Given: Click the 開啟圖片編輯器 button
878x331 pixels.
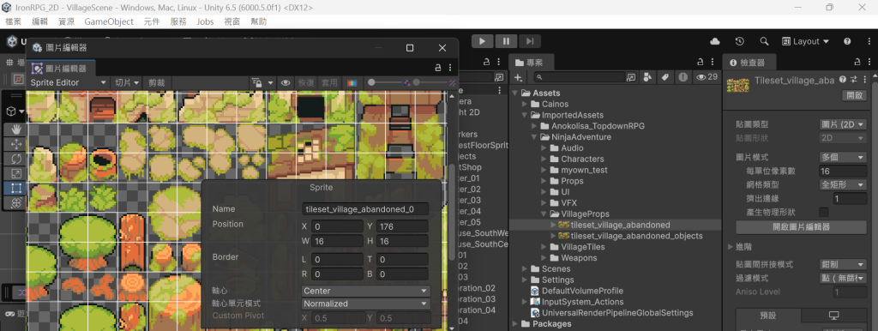Looking at the screenshot, I should tap(801, 227).
